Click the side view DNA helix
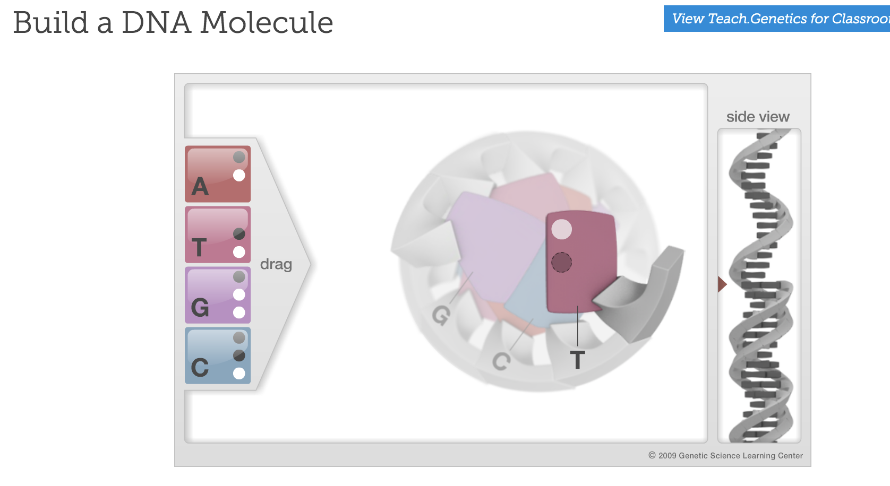The width and height of the screenshot is (890, 486). [759, 287]
